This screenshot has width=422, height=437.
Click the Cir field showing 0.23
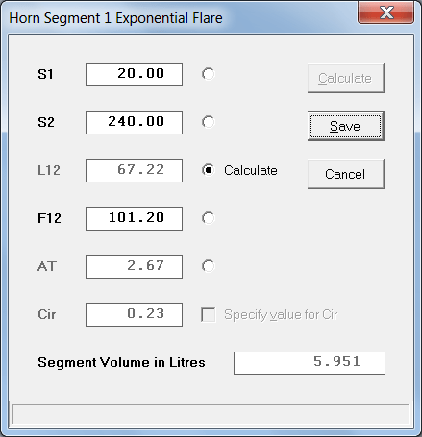pos(134,315)
